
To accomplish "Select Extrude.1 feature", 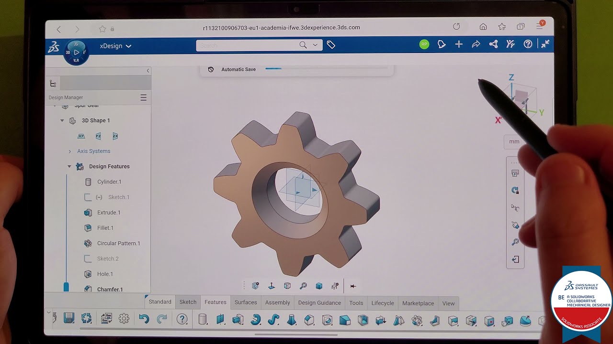I will point(109,213).
